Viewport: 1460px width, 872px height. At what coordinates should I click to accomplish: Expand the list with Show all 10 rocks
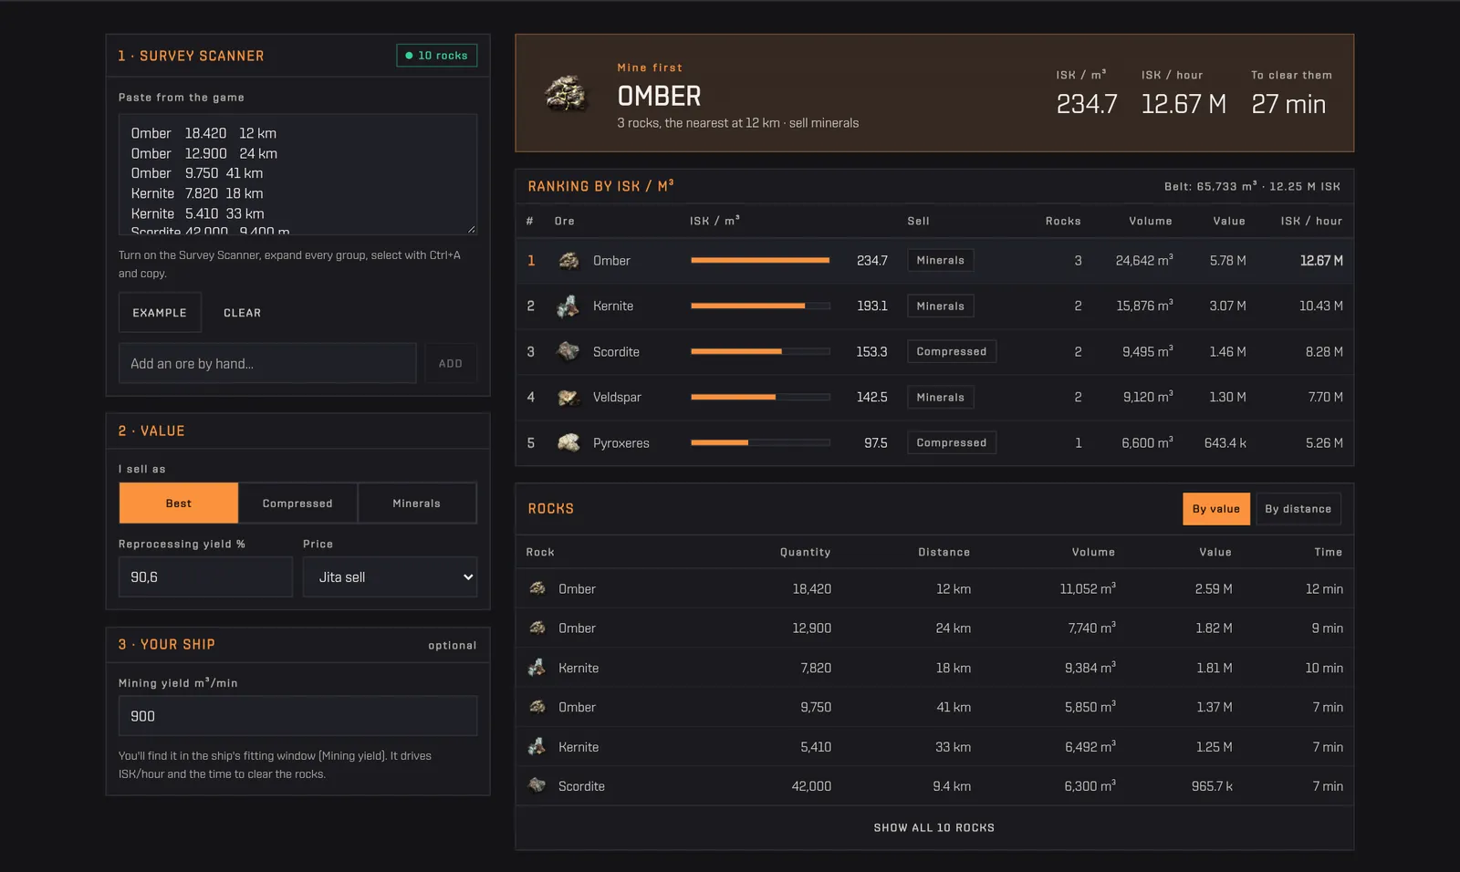click(934, 828)
